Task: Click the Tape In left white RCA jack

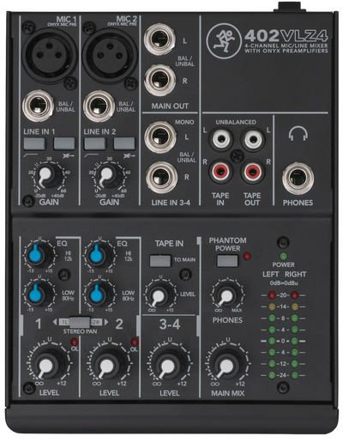Action: [221, 140]
